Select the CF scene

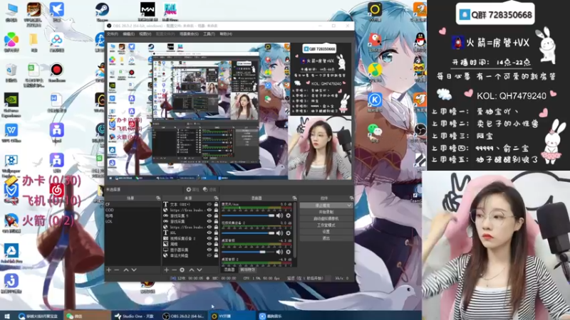point(133,204)
